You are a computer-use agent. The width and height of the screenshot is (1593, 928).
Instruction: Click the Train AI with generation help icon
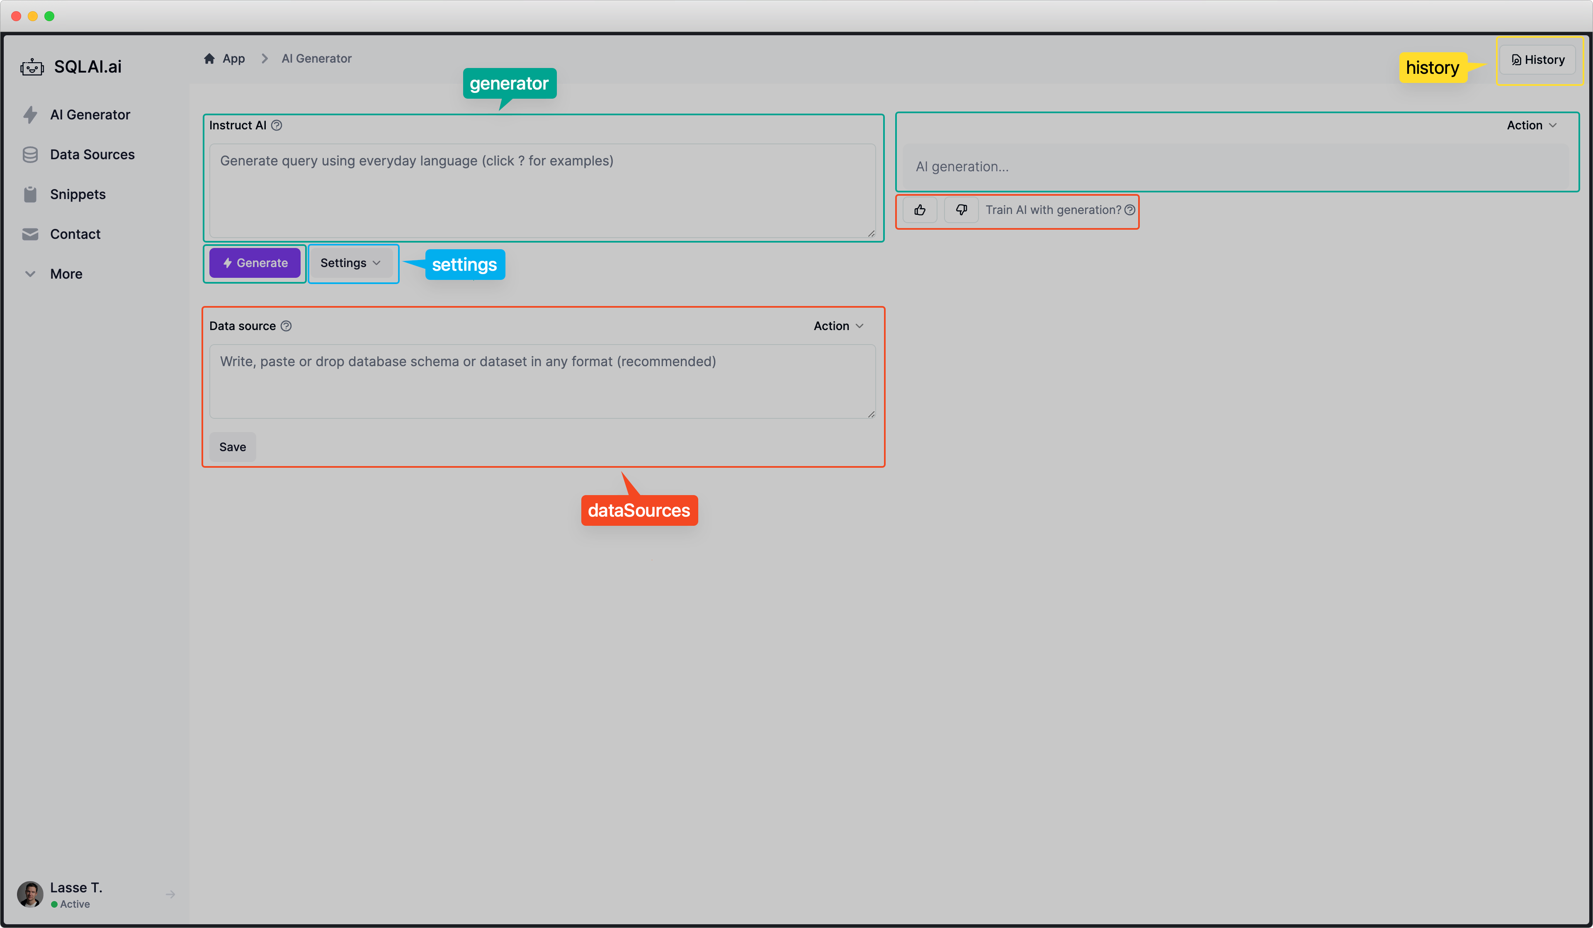coord(1130,210)
